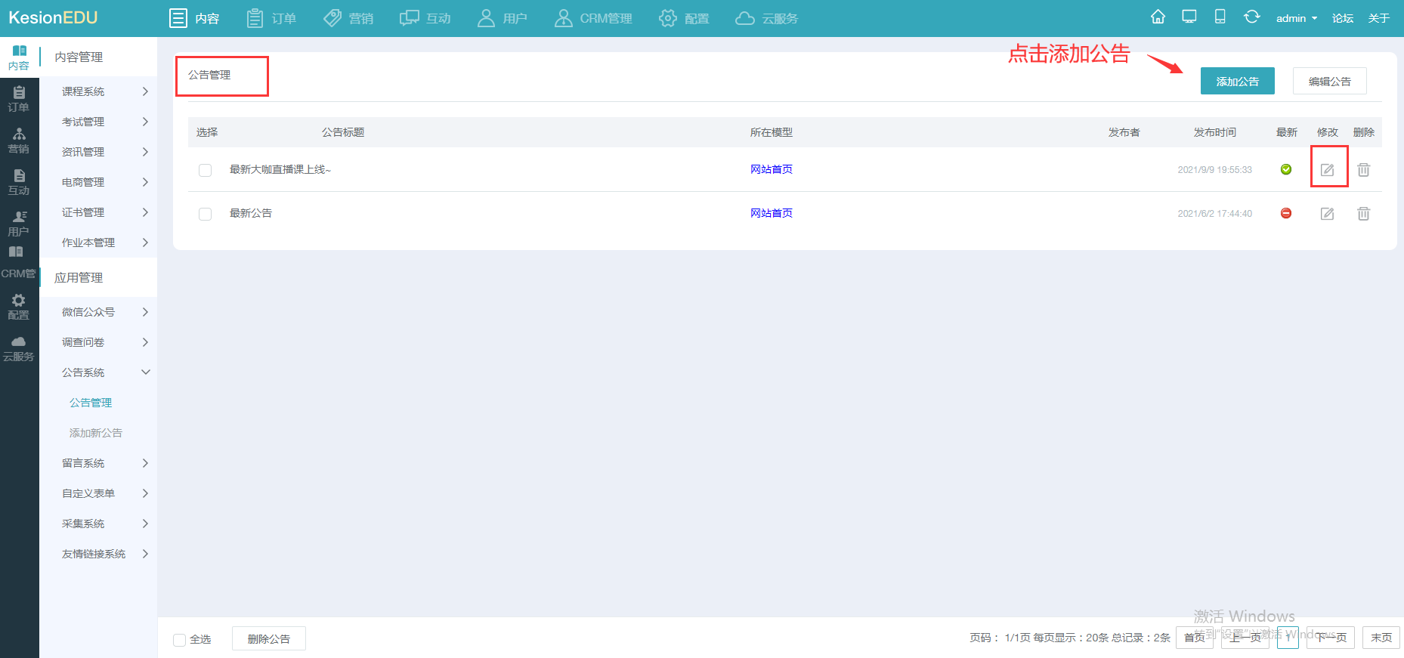Open CRM管理 top navigation tab

pyautogui.click(x=593, y=18)
